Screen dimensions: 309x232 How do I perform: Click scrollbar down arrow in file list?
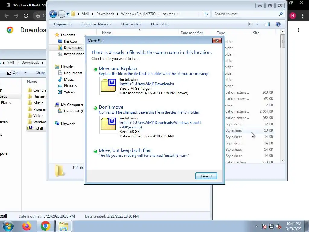(282, 160)
